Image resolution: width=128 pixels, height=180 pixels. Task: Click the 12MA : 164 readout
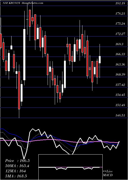pos(15,171)
